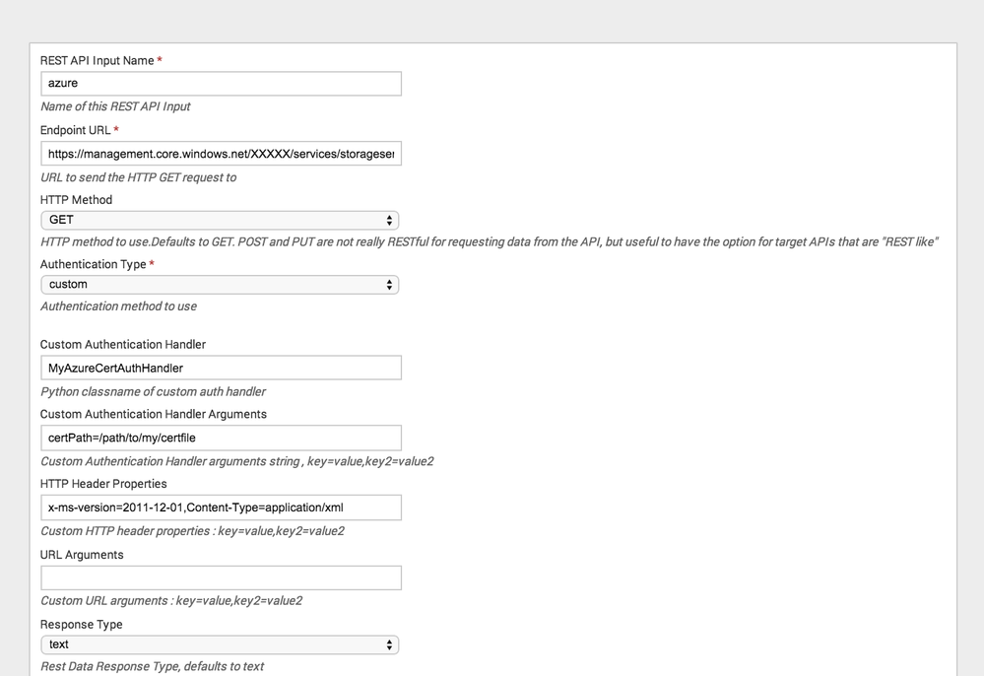Select the "HTTP Method" label text
Viewport: 984px width, 676px height.
tap(76, 200)
